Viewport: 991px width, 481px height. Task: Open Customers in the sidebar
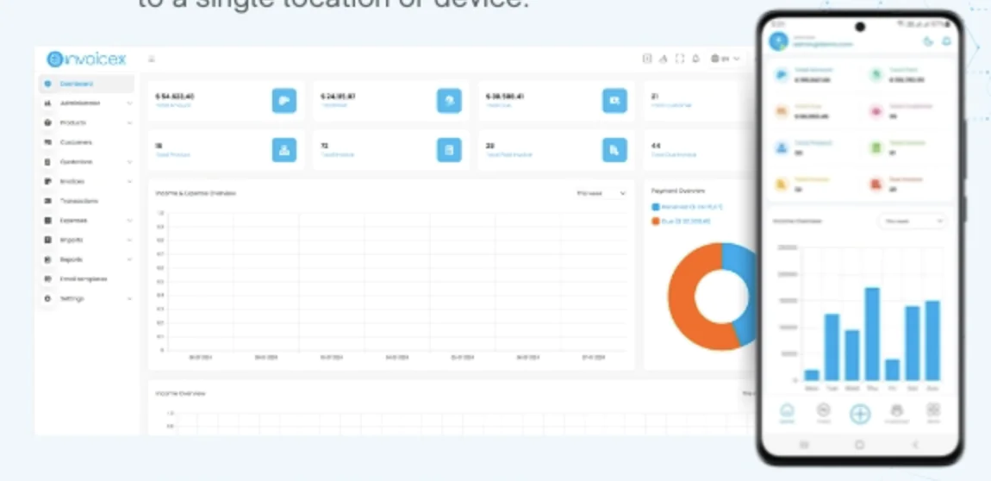(x=86, y=142)
